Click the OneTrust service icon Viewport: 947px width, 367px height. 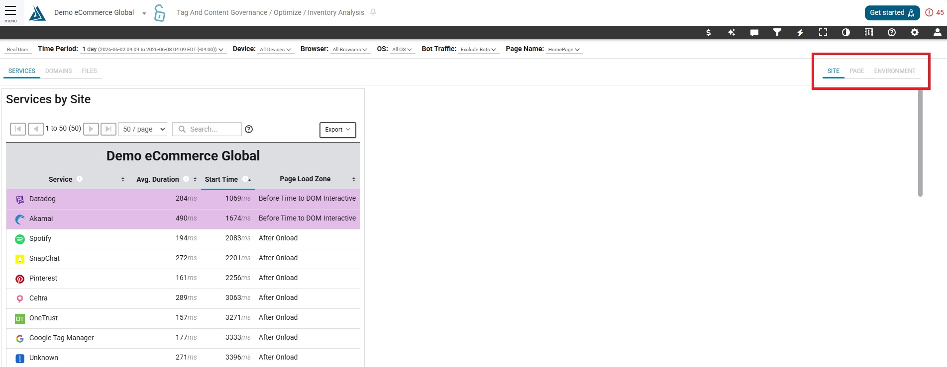(20, 318)
